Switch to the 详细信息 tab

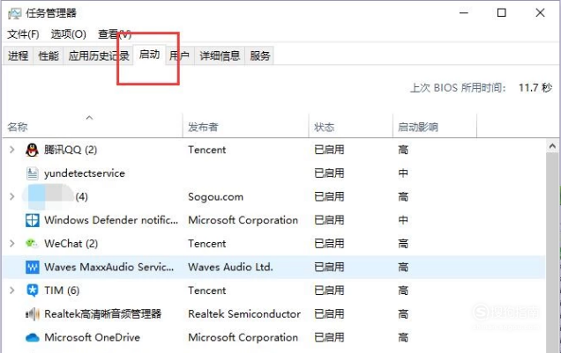coord(220,55)
